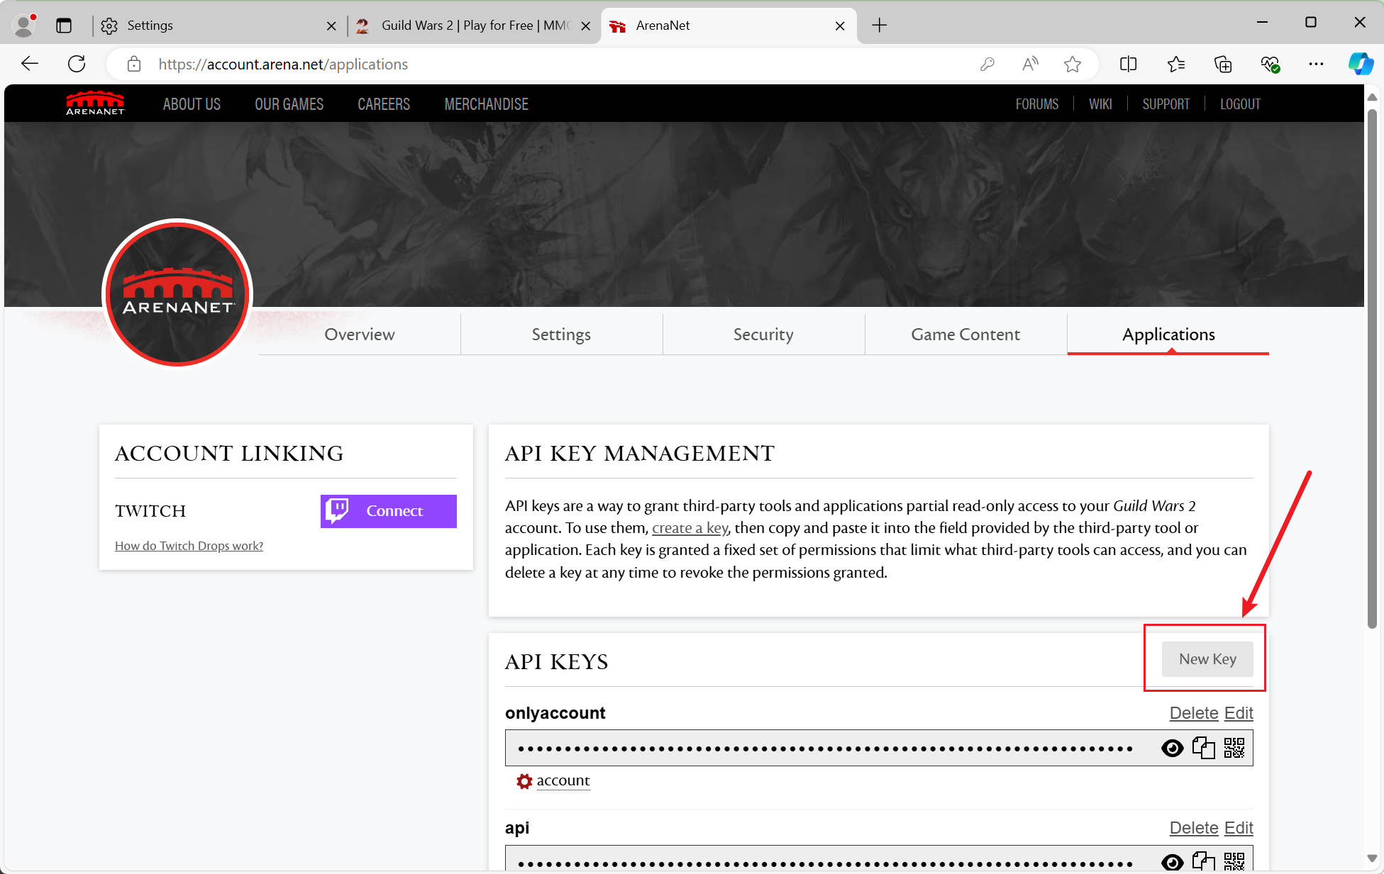Image resolution: width=1384 pixels, height=874 pixels.
Task: Close the Settings browser tab
Action: (331, 26)
